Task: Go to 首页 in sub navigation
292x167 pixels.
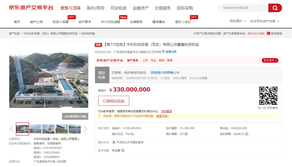Action: (x=17, y=22)
